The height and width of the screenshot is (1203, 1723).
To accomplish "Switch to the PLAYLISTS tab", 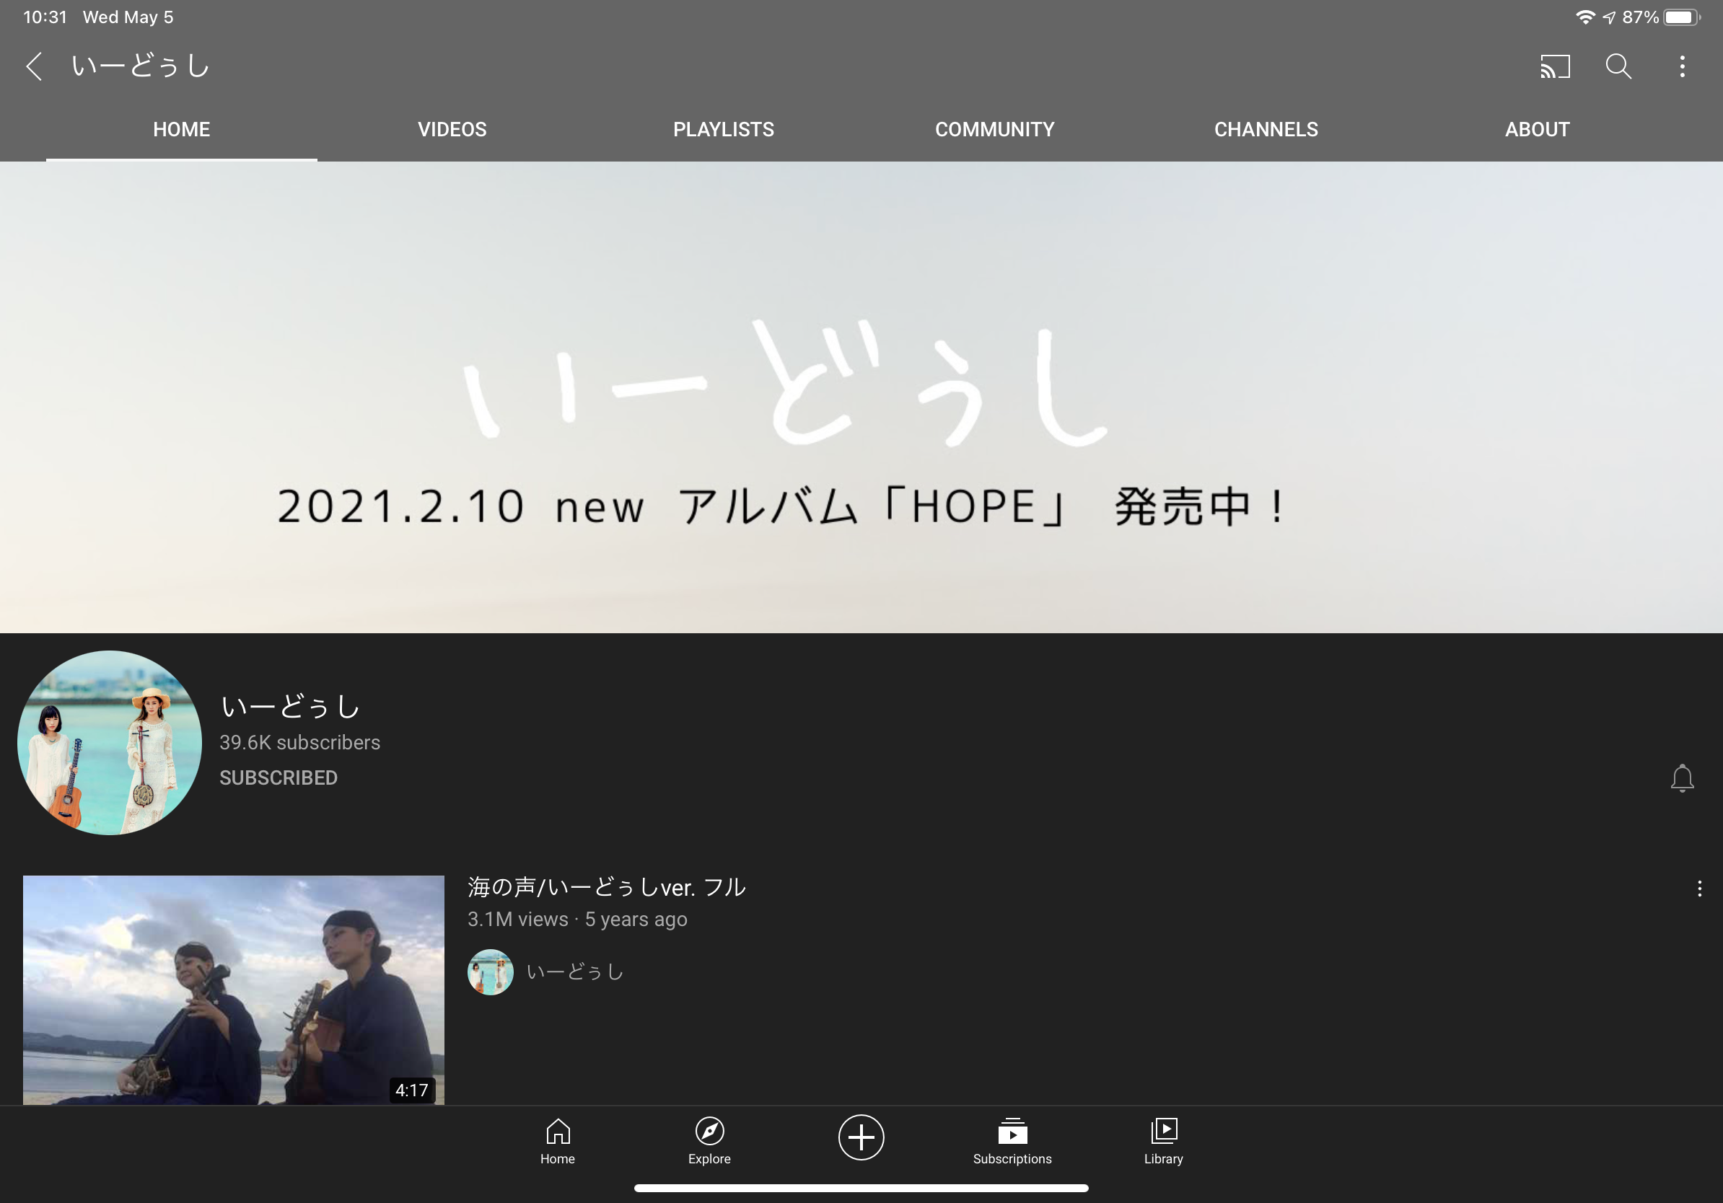I will tap(724, 130).
